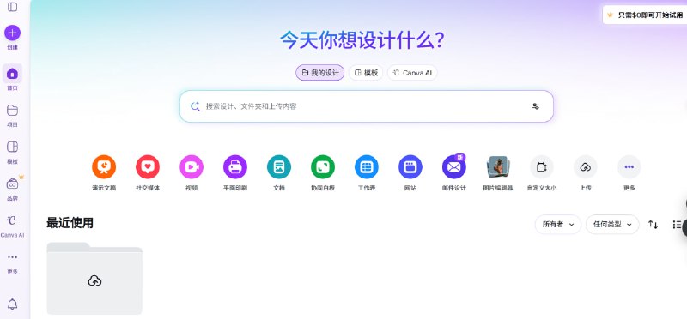Click the search designs input field
The width and height of the screenshot is (687, 319).
(x=367, y=106)
